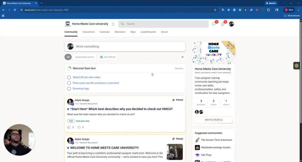Open Watch 60 sec intro video link

(x=86, y=77)
